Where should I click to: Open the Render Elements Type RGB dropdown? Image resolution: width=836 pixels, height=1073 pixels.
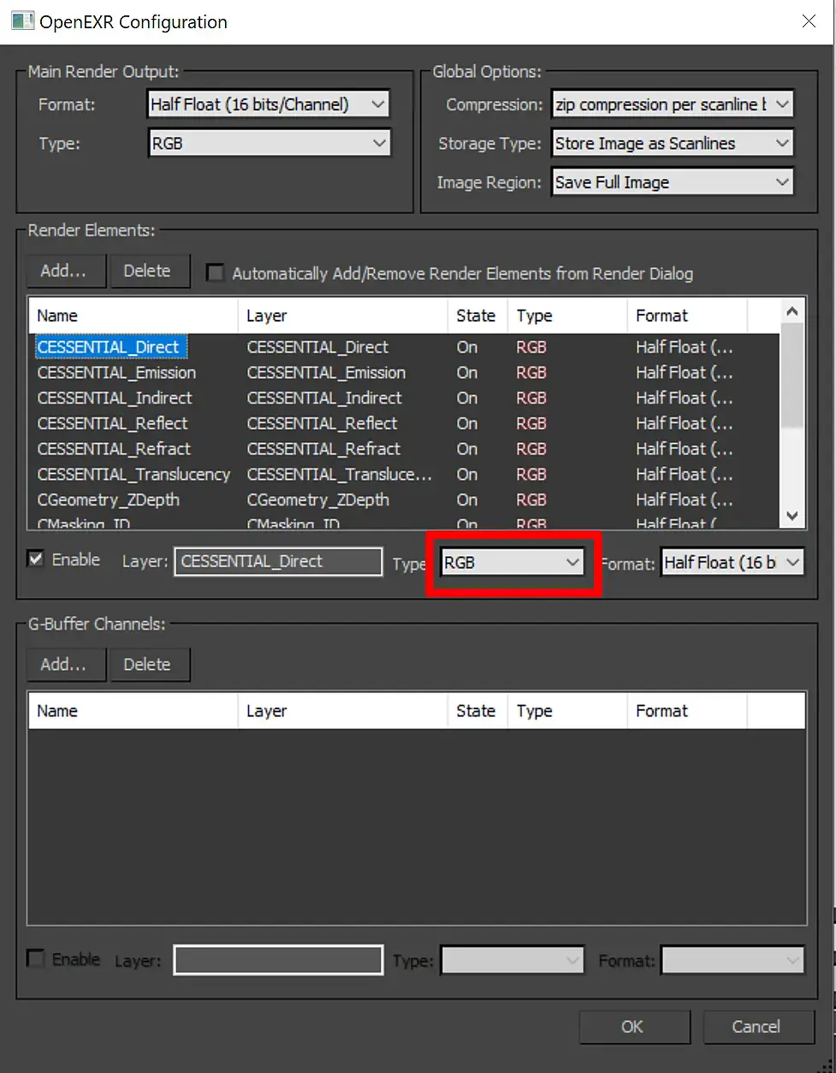point(513,562)
